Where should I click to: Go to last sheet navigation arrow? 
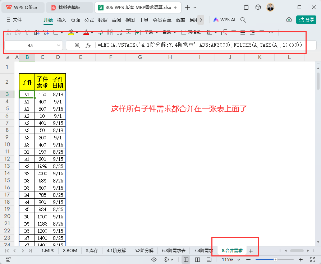[30, 250]
